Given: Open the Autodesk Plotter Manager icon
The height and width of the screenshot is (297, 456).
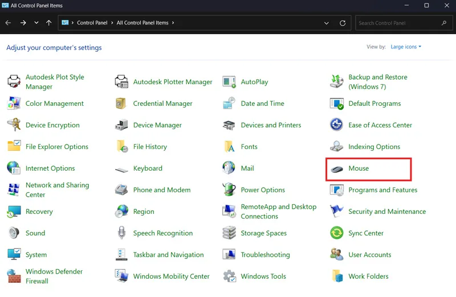Looking at the screenshot, I should (x=121, y=82).
